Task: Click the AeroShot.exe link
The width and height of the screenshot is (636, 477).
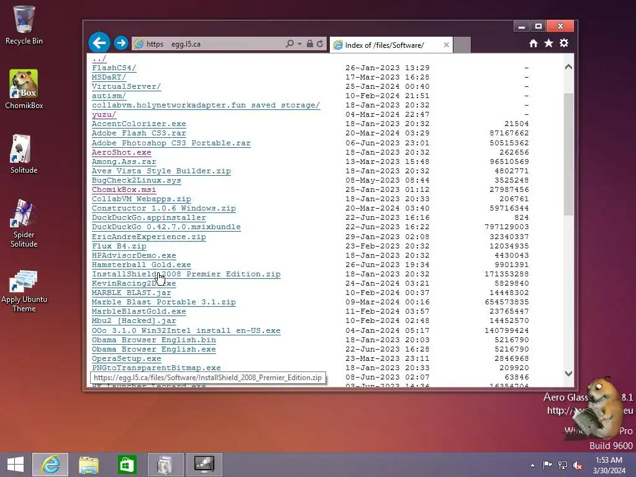Action: pyautogui.click(x=121, y=153)
